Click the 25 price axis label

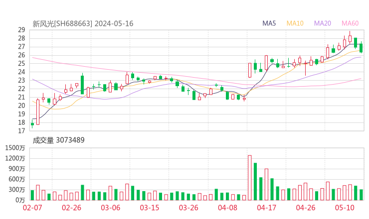[x=21, y=63]
